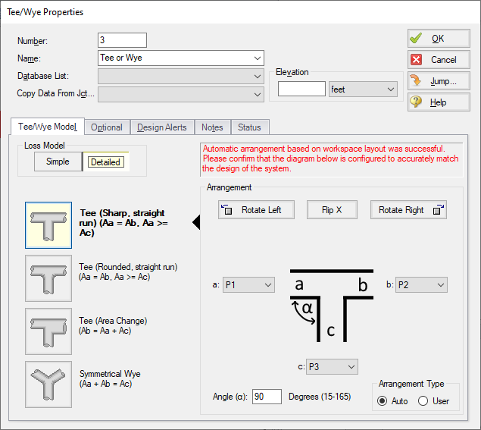
Task: Select the Tee Rounded straight run icon
Action: pos(48,278)
